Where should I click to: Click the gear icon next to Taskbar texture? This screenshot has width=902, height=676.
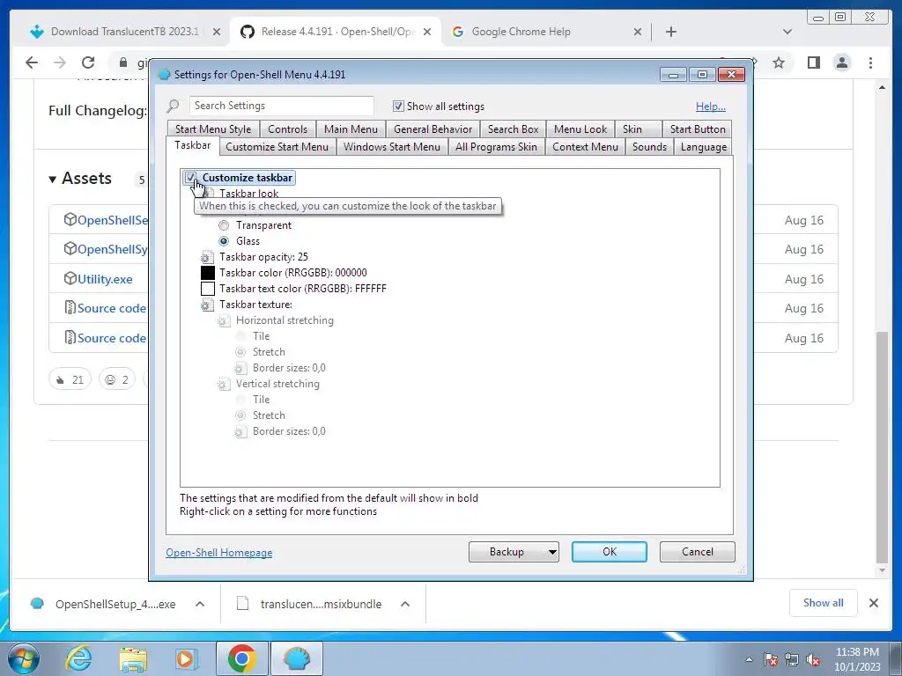tap(207, 305)
